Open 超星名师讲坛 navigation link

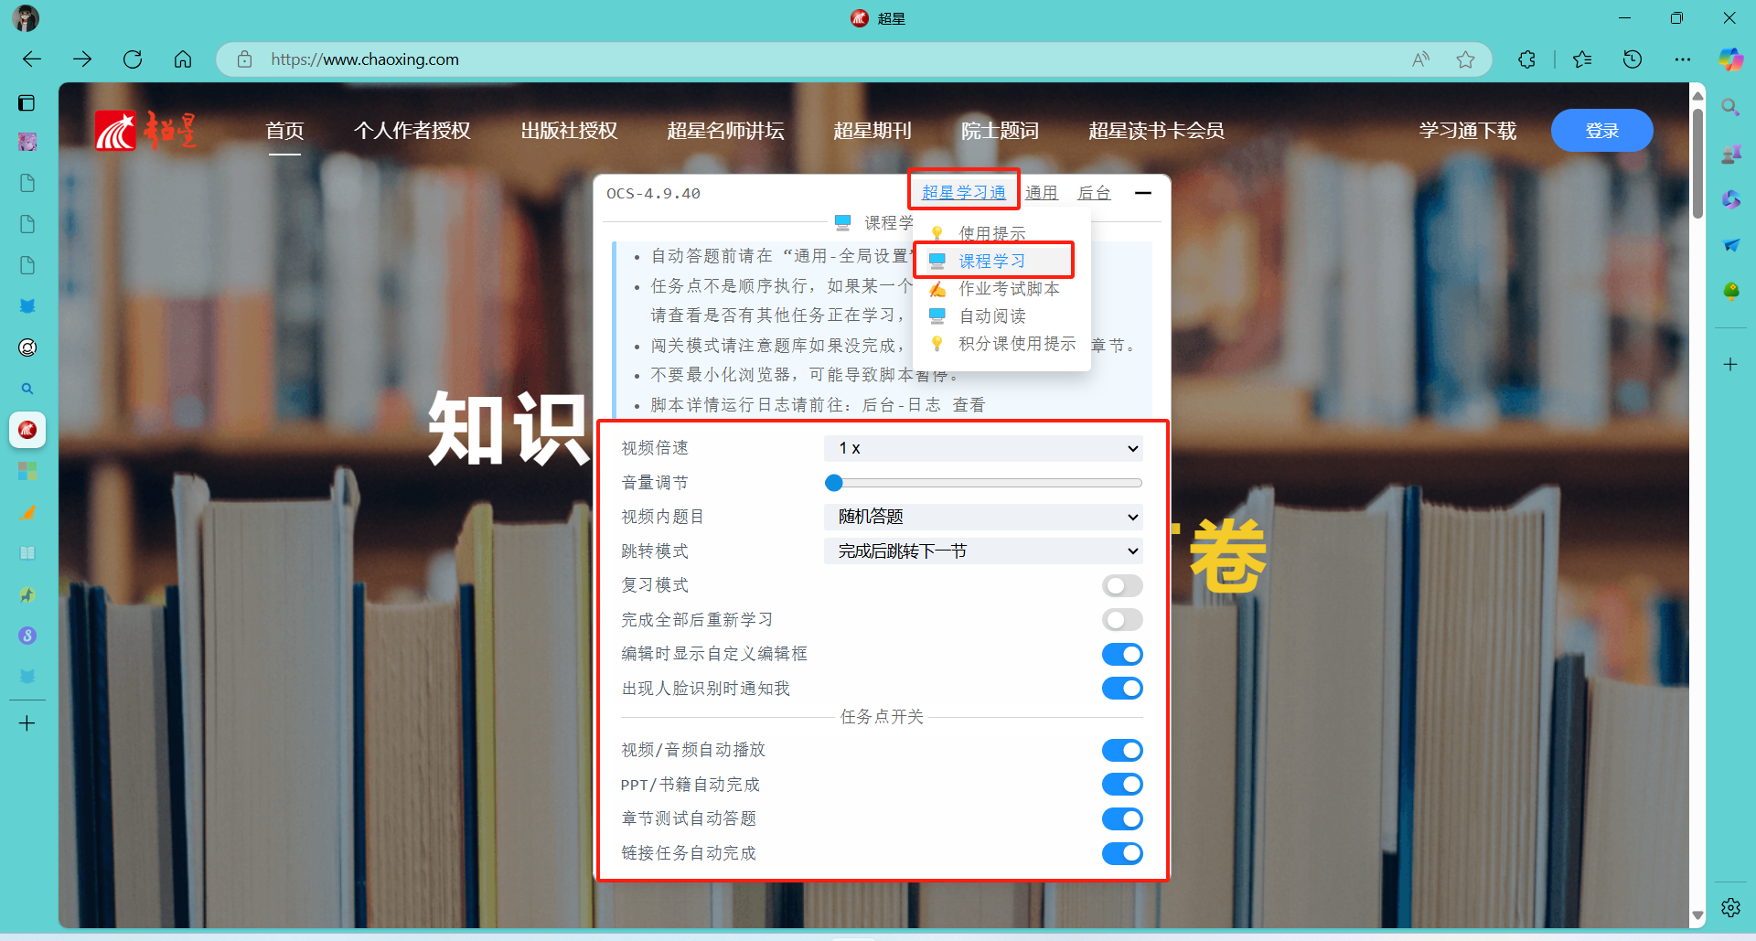(x=725, y=131)
